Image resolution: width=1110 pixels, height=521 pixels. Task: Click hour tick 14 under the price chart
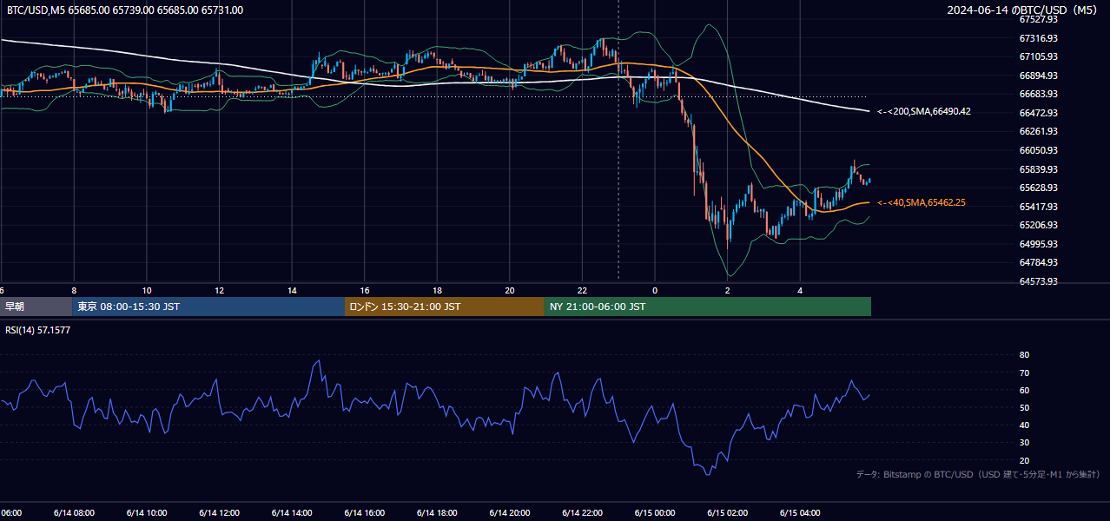292,290
